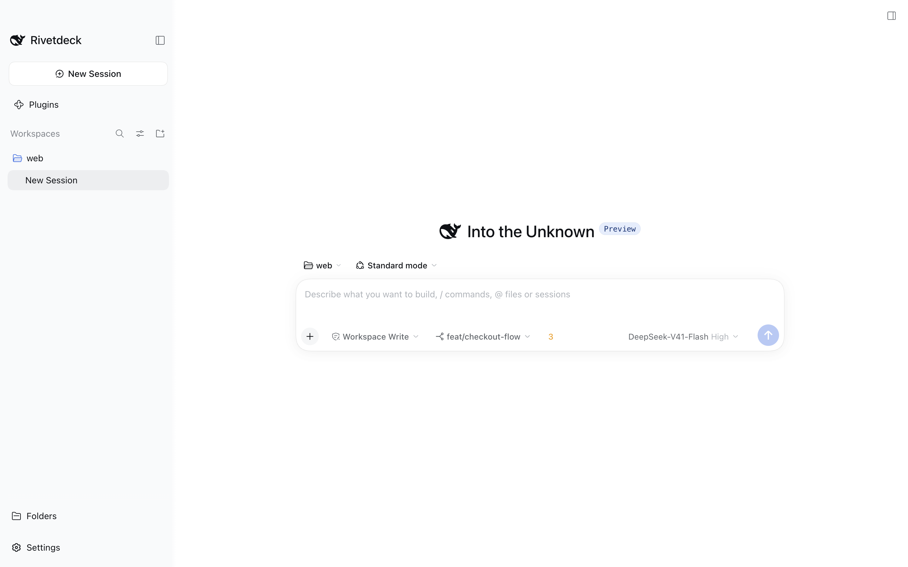Open the web folder dropdown above the prompt
Viewport: 908px width, 567px height.
coord(322,266)
